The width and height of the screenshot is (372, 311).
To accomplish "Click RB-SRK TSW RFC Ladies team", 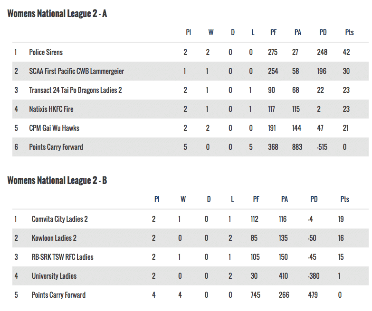I will click(62, 257).
